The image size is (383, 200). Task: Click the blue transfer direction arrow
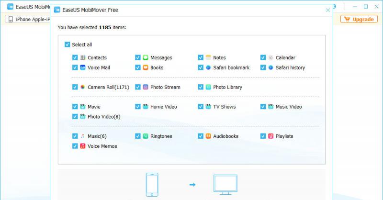(192, 185)
